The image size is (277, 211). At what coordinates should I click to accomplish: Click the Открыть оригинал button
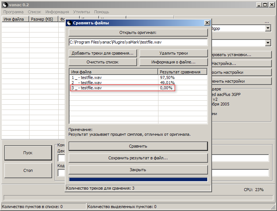pyautogui.click(x=138, y=32)
